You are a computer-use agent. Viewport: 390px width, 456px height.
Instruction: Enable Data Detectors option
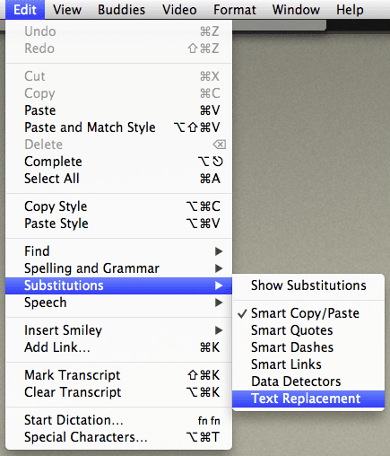pos(308,381)
